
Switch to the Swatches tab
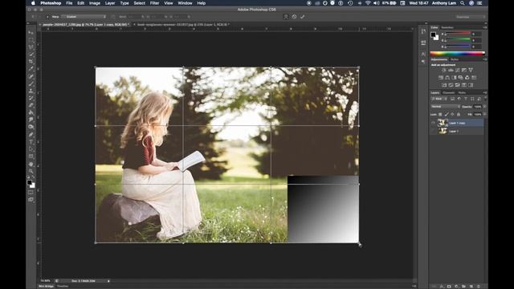447,27
